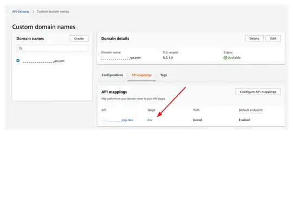Image resolution: width=293 pixels, height=219 pixels.
Task: Focus the domain names search field
Action: coord(52,48)
